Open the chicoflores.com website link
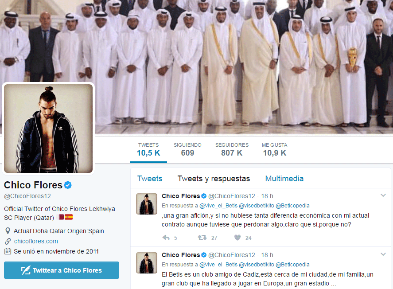This screenshot has width=393, height=289. (36, 241)
